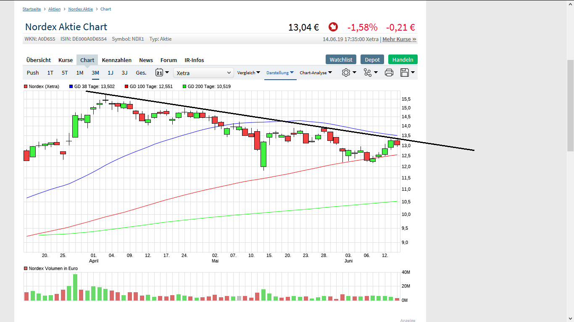
Task: Click the Depot button
Action: (x=372, y=60)
